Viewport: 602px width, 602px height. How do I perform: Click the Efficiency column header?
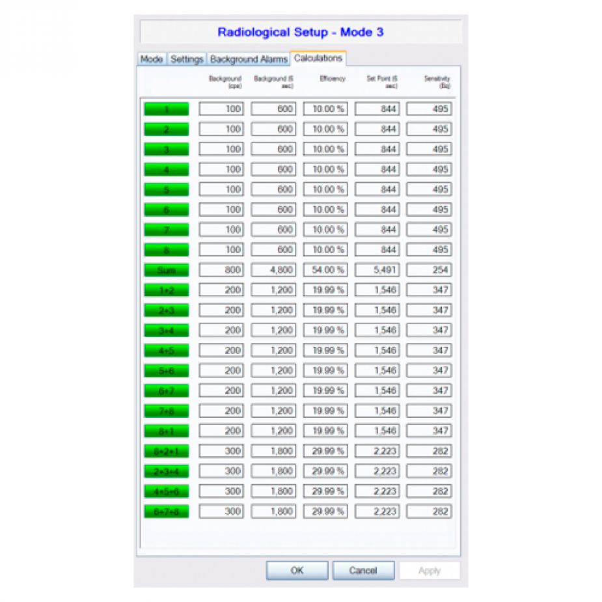(x=333, y=79)
